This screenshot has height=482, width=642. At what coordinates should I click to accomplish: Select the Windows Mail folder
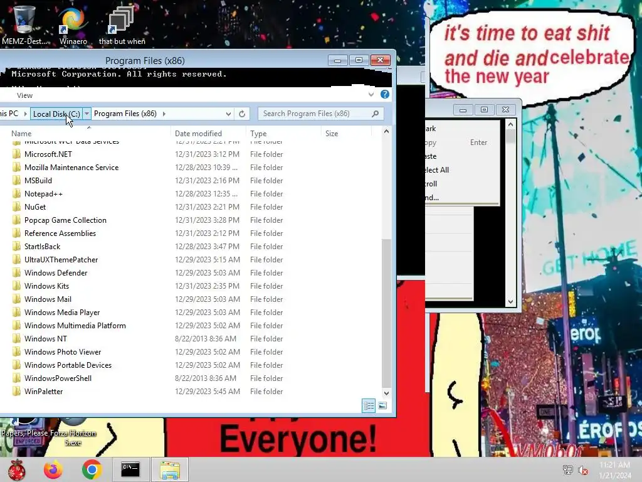pos(48,299)
